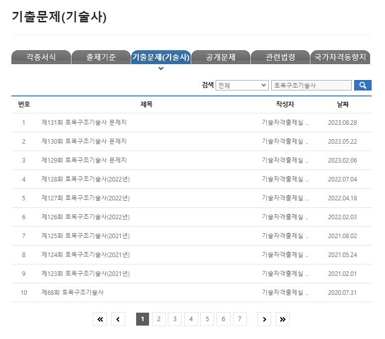Click author 기술자격출제실 in row 1
The height and width of the screenshot is (339, 385).
coord(285,122)
